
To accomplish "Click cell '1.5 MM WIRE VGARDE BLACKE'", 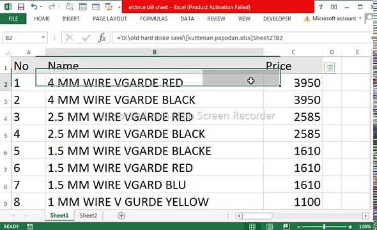I will point(155,150).
